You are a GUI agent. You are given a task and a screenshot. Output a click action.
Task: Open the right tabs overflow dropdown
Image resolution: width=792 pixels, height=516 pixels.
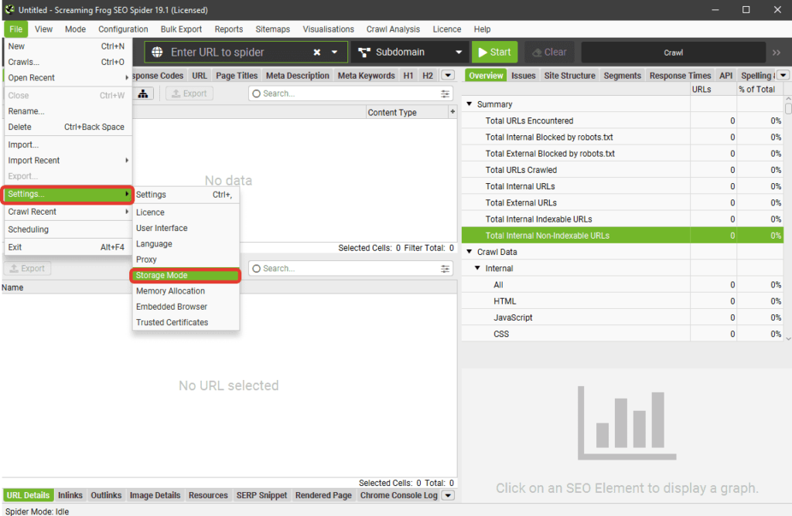click(x=783, y=75)
